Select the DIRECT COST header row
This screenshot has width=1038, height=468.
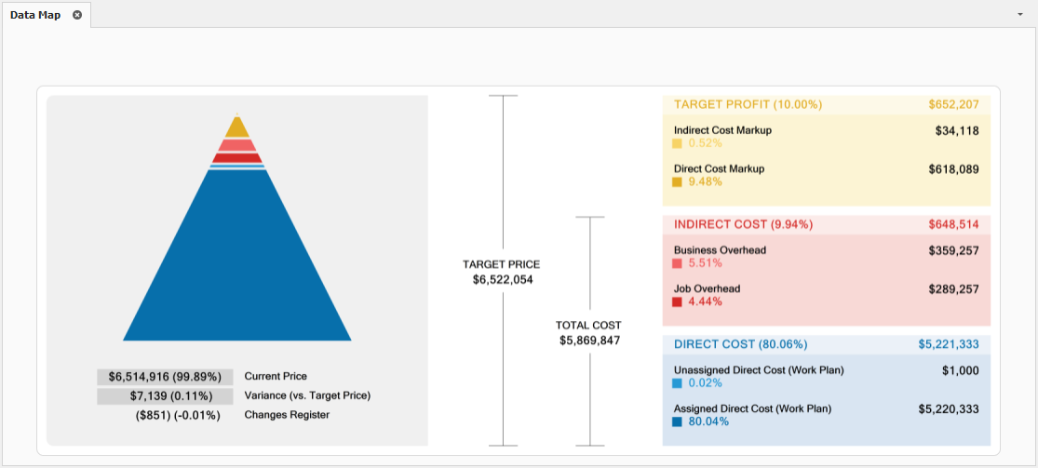[x=826, y=344]
